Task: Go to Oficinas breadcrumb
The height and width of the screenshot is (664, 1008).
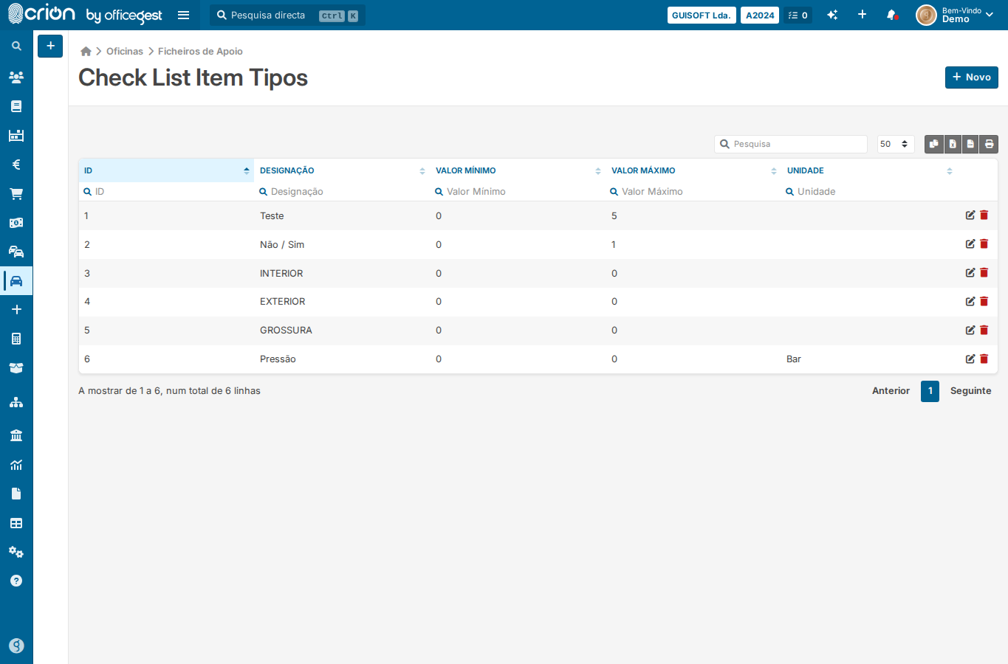Action: pyautogui.click(x=125, y=51)
